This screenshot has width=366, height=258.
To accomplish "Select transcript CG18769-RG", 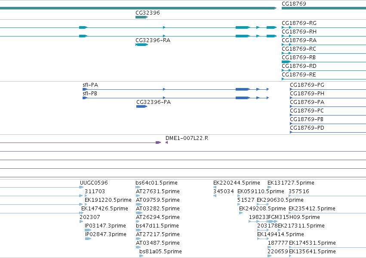I will point(299,23).
